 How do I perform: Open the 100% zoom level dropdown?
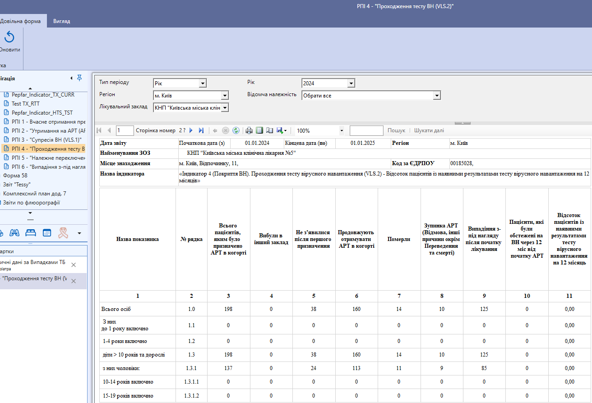coord(341,130)
